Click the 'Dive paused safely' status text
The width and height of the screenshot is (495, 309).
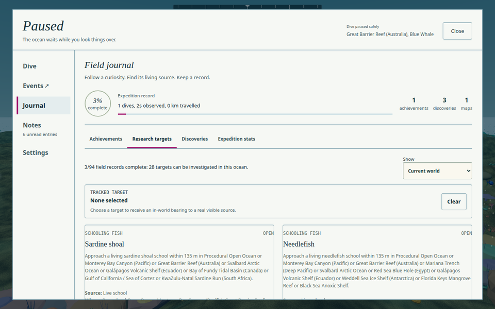tap(362, 26)
